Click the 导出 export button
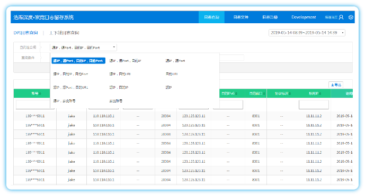Image resolution: width=365 pixels, height=196 pixels. 336,85
